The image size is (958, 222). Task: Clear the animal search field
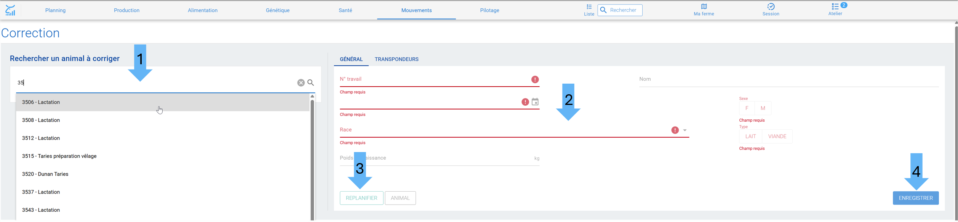[x=301, y=83]
